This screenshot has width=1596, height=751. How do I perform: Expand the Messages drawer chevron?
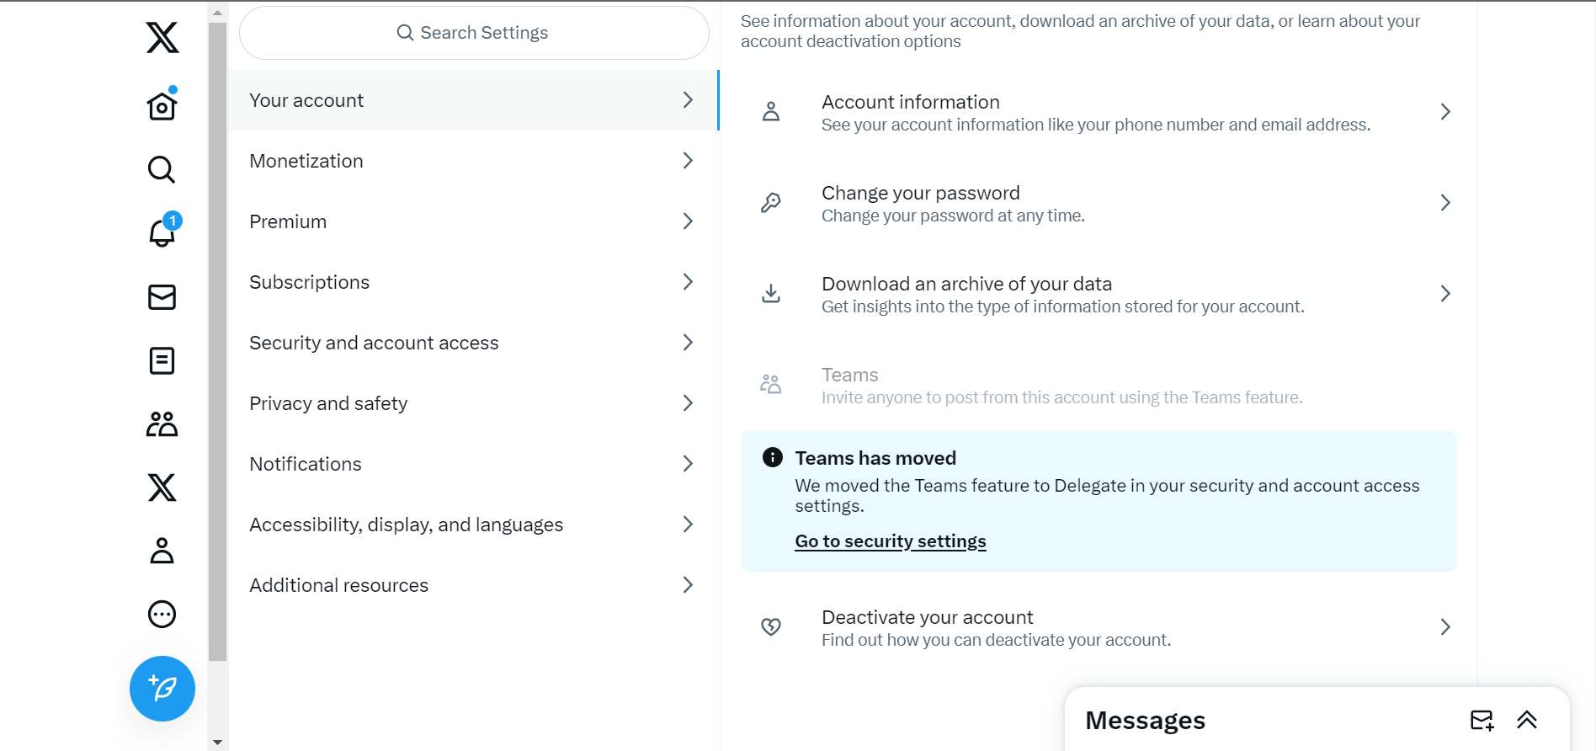tap(1527, 720)
